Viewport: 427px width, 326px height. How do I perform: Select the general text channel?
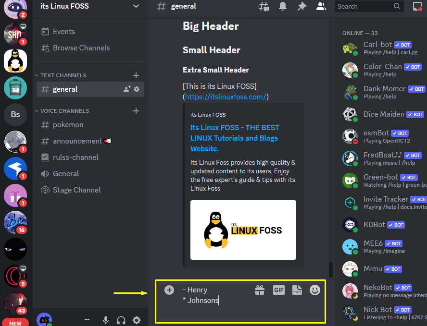point(90,89)
